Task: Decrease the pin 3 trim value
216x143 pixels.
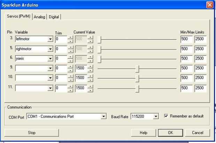Action: (x=70, y=41)
